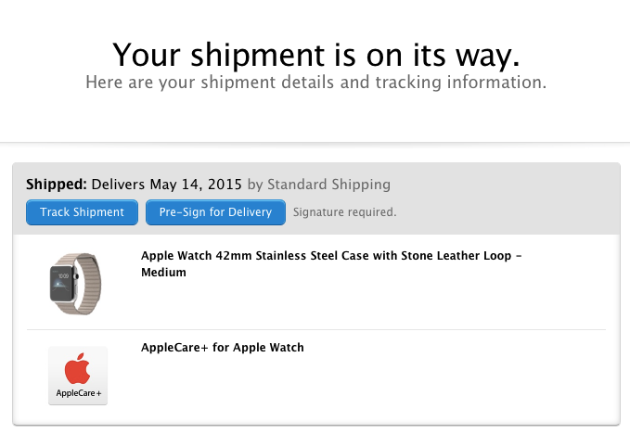Image resolution: width=630 pixels, height=434 pixels.
Task: Click the Track Shipment button
Action: tap(82, 212)
